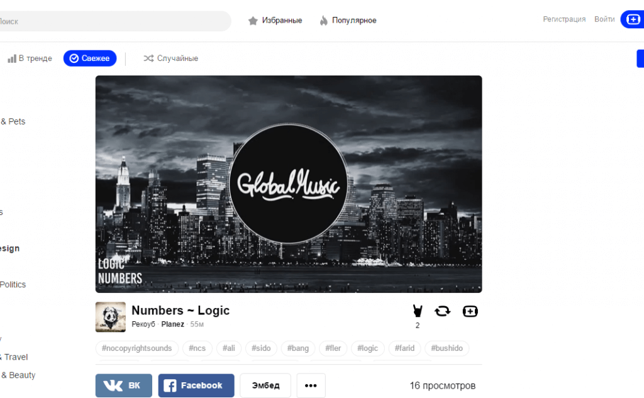Share the coub to ВК
Viewport: 644px width, 398px height.
point(124,385)
